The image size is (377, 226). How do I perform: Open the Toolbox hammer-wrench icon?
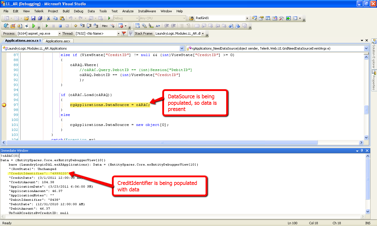pos(282,18)
